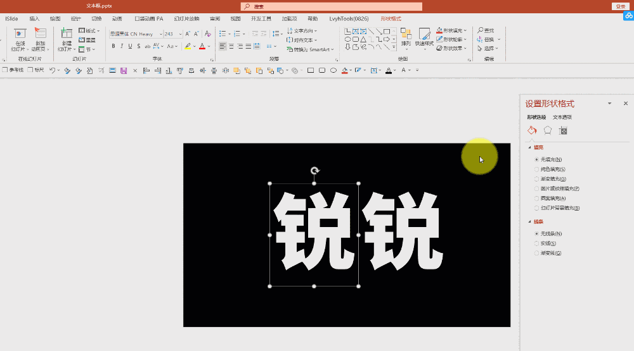
Task: Open the 对齐文本 align text dropdown
Action: pos(302,40)
